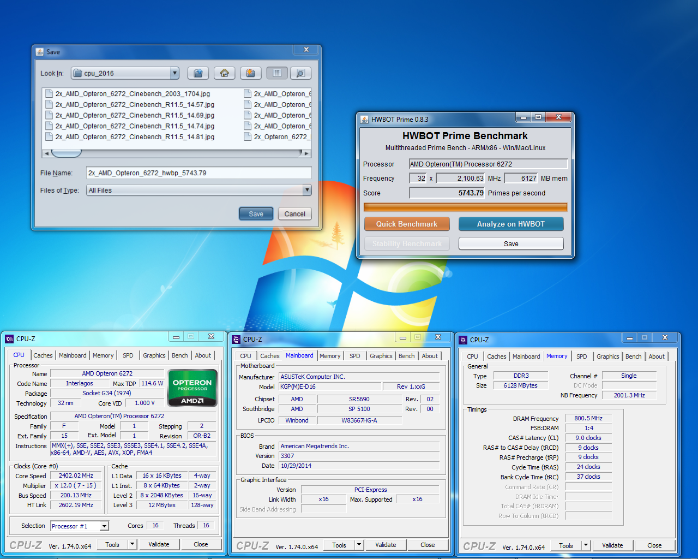
Task: Click Close button in Mainboard window
Action: [428, 545]
